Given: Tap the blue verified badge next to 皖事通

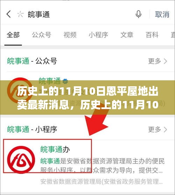Looking at the screenshot, I should click(x=65, y=81).
